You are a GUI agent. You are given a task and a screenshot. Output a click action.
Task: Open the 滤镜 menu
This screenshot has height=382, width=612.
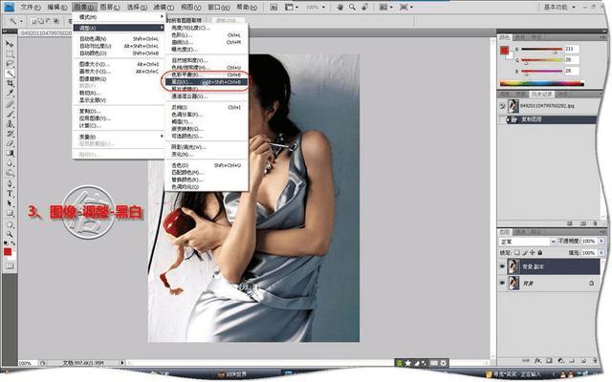click(x=164, y=7)
